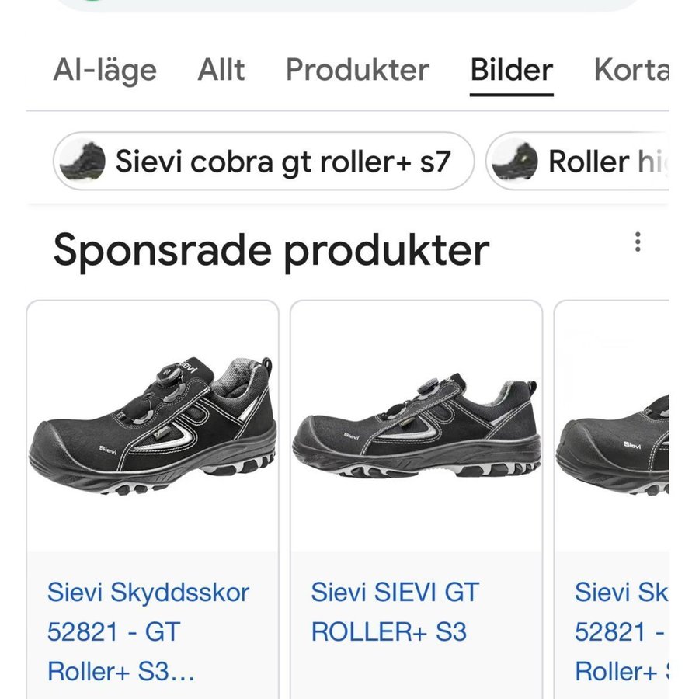Open "Sievi Skyddsskor 52821 - GT Roller+ S3…" link
This screenshot has height=699, width=699.
[148, 631]
